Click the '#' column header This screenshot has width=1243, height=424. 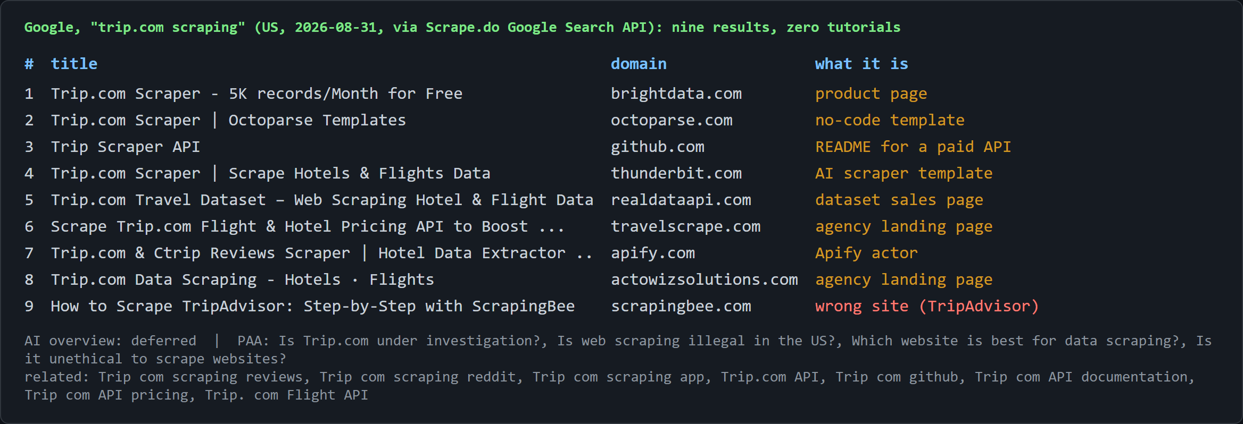point(29,64)
